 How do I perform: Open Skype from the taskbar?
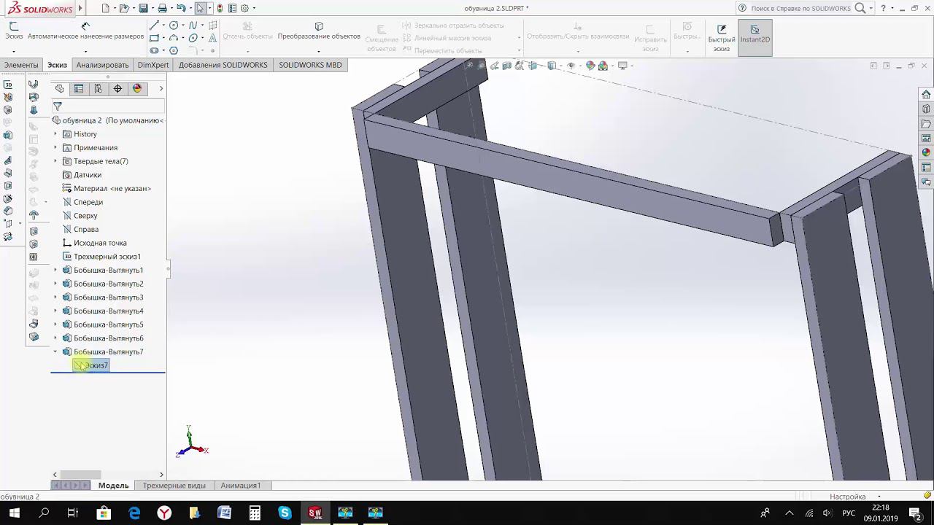point(285,513)
